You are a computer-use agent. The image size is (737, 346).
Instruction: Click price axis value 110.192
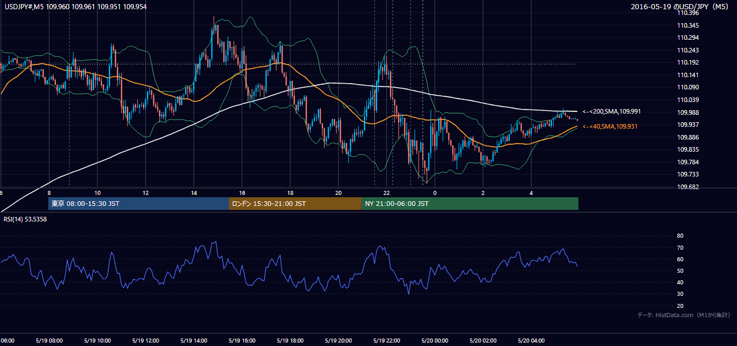[689, 62]
